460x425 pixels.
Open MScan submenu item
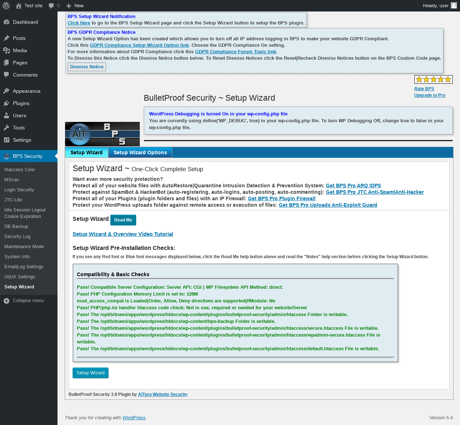point(12,180)
